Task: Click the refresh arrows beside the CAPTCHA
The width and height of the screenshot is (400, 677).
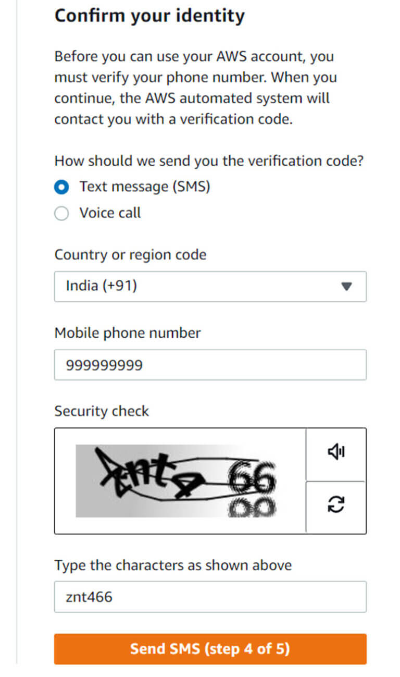Action: 336,504
